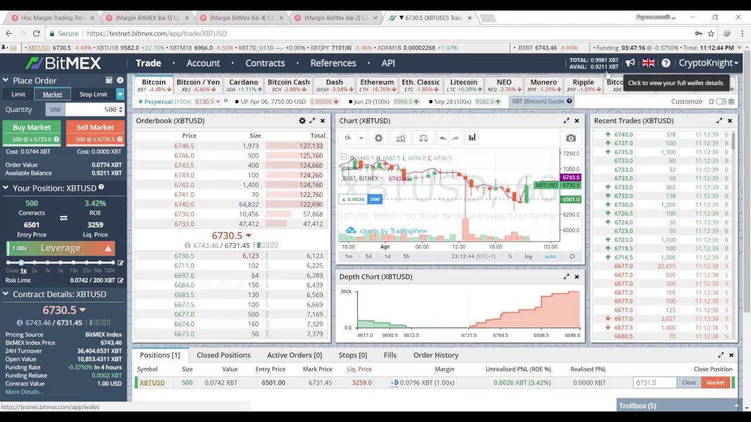Toggle auto scale on the chart
The image size is (751, 422).
pos(550,256)
